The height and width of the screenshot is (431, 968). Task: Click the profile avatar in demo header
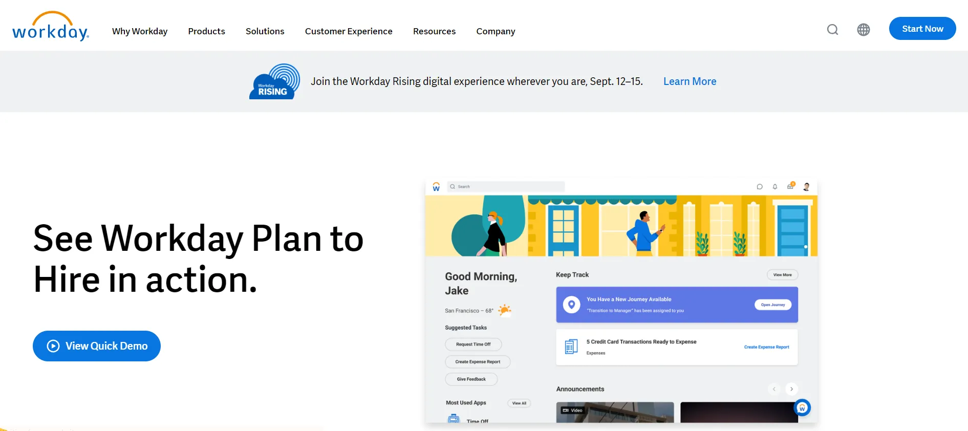click(x=807, y=187)
